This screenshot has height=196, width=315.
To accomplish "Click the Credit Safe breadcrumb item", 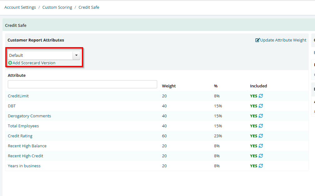I will click(x=89, y=7).
